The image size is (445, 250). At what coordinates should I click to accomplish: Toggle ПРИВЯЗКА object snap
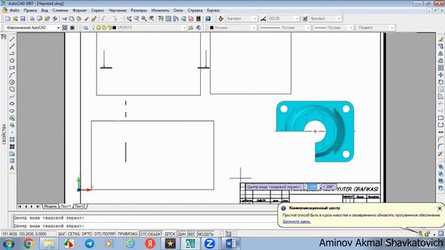(x=127, y=234)
